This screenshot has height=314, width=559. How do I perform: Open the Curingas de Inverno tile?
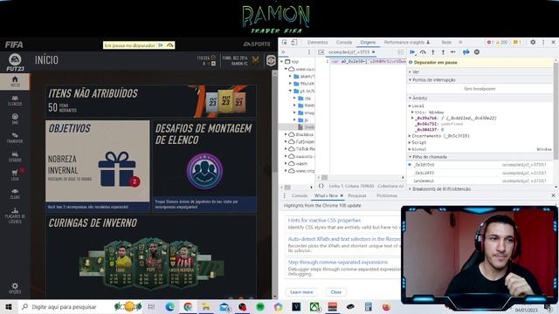tap(151, 256)
